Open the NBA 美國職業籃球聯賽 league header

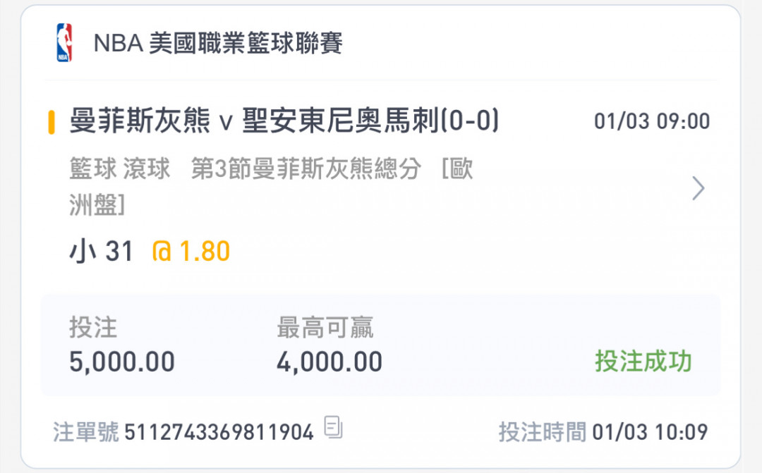[x=218, y=43]
